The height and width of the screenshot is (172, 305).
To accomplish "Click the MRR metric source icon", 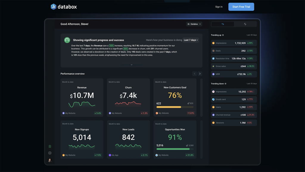I will 213,74.
